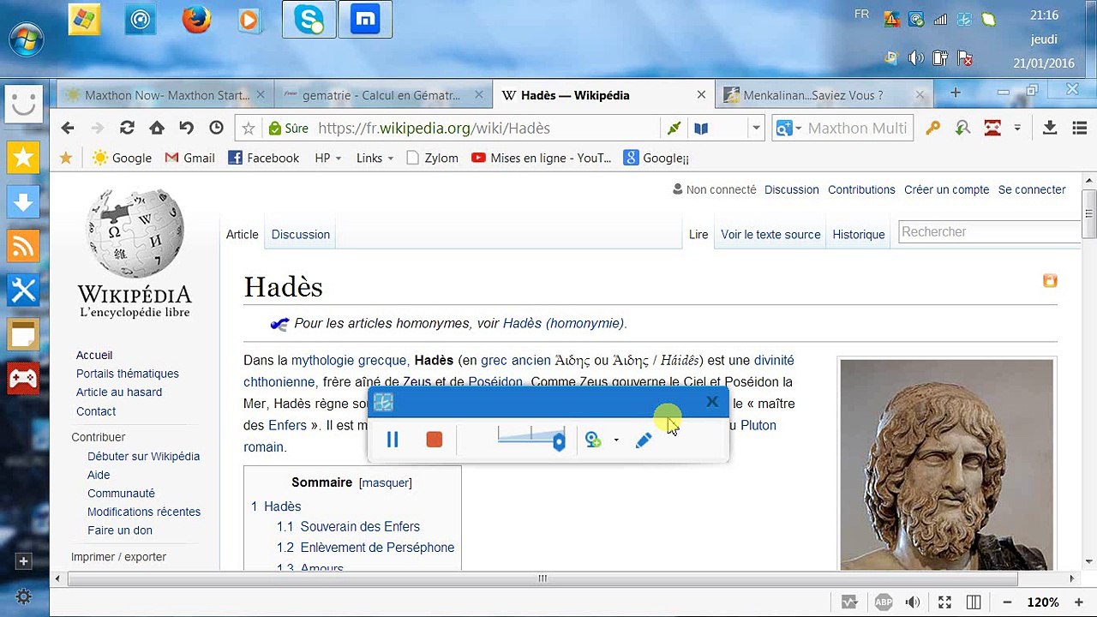This screenshot has width=1097, height=617.
Task: Click the Wikipedia Rechercher search field
Action: tap(991, 231)
